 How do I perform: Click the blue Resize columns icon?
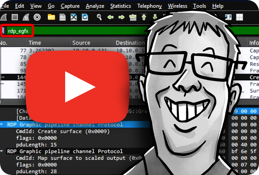click(228, 17)
